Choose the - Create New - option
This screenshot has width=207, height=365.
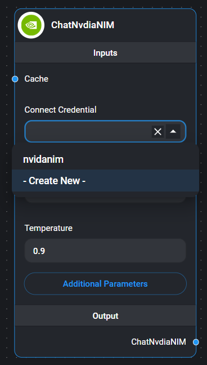105,181
